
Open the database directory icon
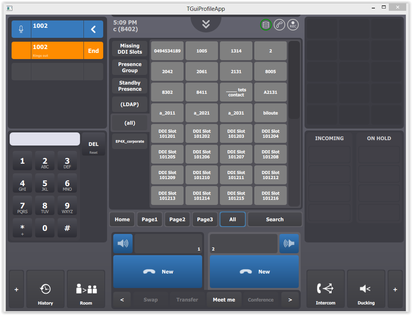(x=266, y=25)
